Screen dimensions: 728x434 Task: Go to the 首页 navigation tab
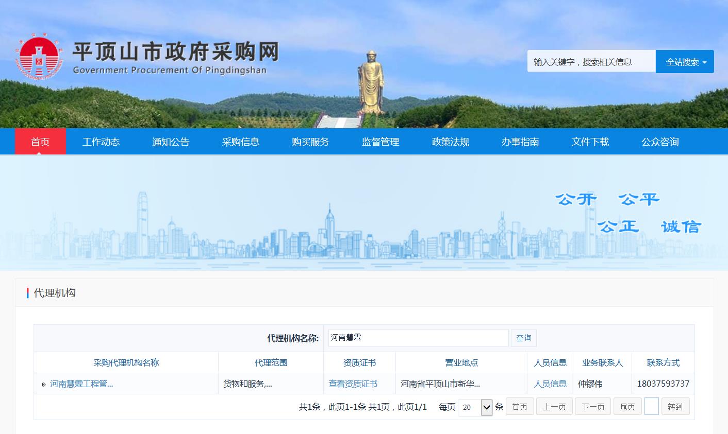tap(40, 142)
